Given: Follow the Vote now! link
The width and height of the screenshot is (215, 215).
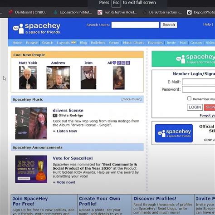Looking at the screenshot, I should coord(64,182).
